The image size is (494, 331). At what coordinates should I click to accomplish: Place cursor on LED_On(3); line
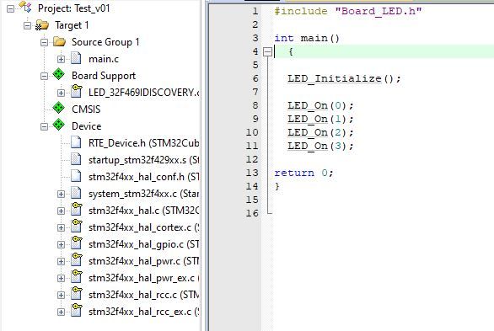tap(320, 147)
